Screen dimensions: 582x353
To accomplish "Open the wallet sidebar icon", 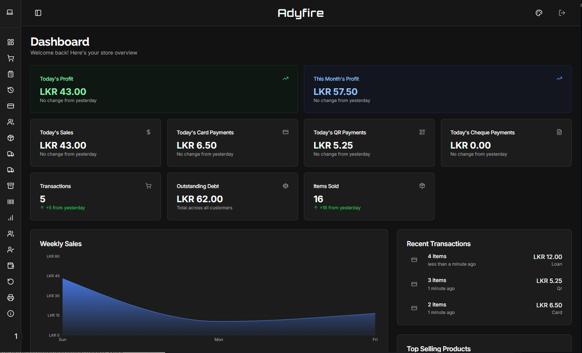I will 11,266.
